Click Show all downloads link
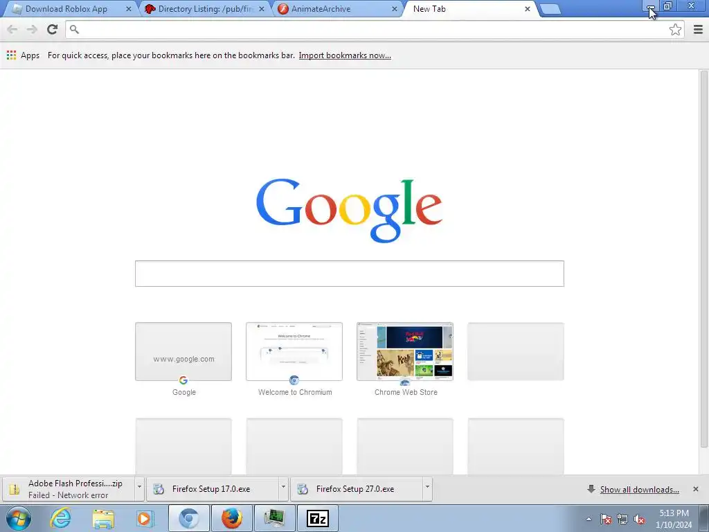Image resolution: width=709 pixels, height=532 pixels. click(639, 490)
